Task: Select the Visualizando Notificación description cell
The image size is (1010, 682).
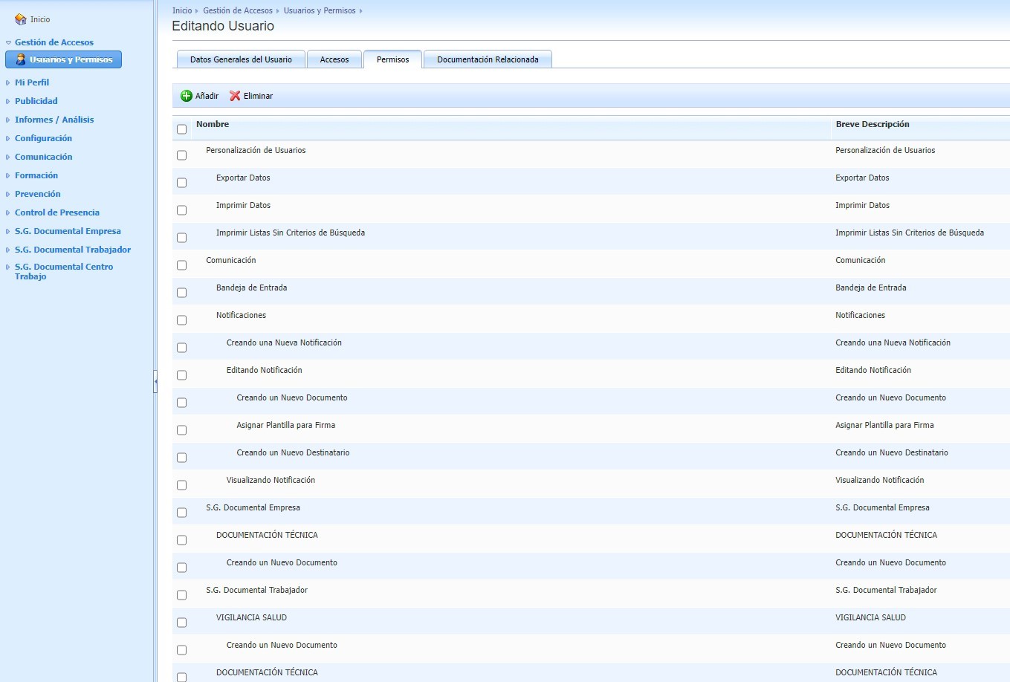Action: (x=880, y=480)
